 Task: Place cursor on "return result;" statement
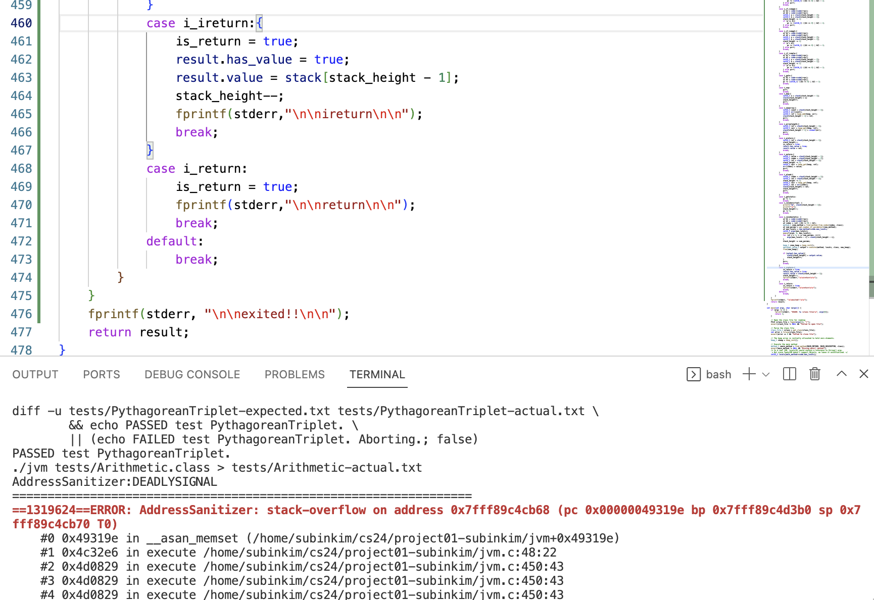[x=138, y=332]
